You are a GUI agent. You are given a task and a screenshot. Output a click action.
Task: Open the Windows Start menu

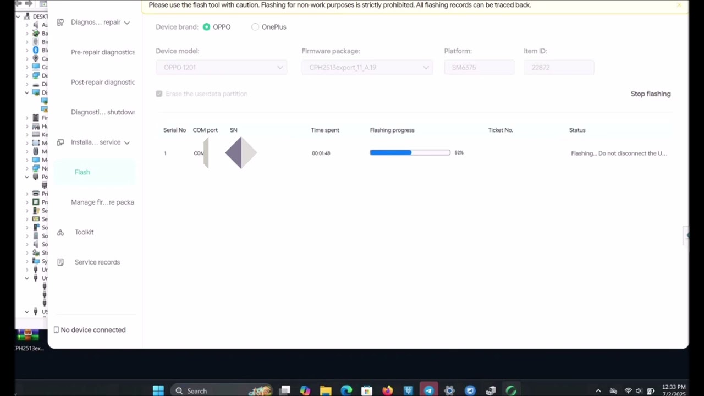point(158,391)
